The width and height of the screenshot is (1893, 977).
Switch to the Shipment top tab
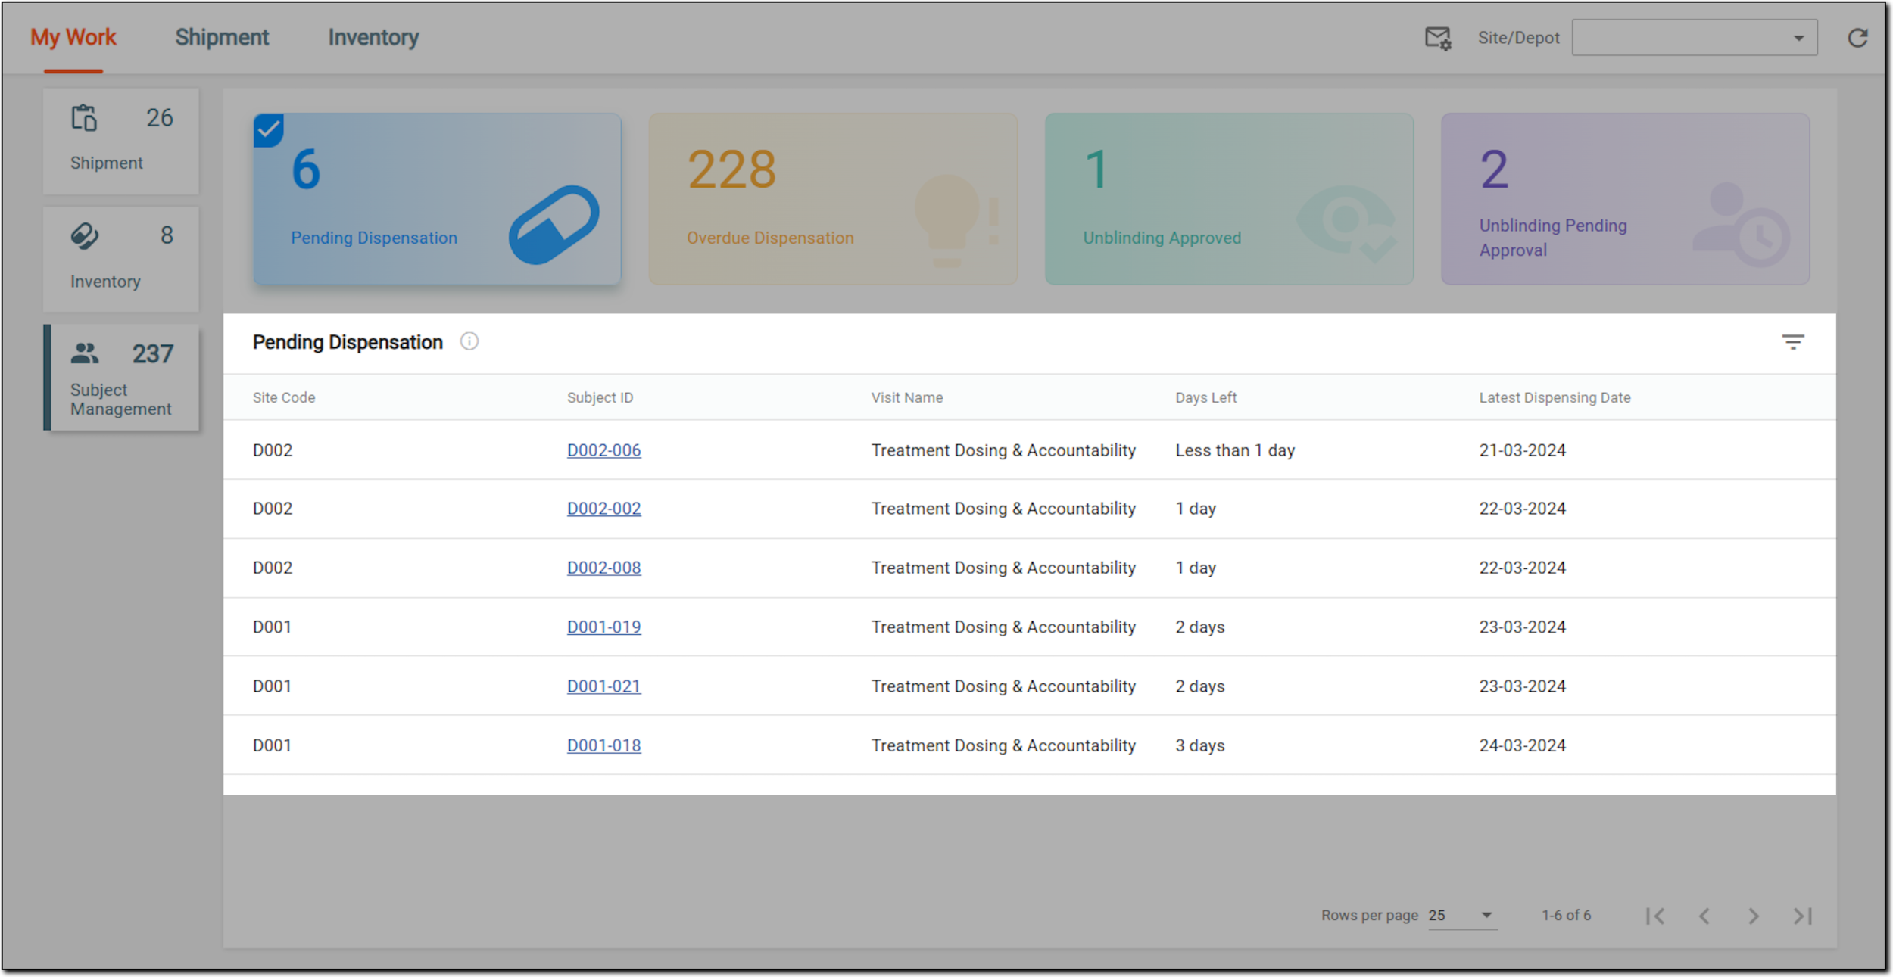coord(222,37)
